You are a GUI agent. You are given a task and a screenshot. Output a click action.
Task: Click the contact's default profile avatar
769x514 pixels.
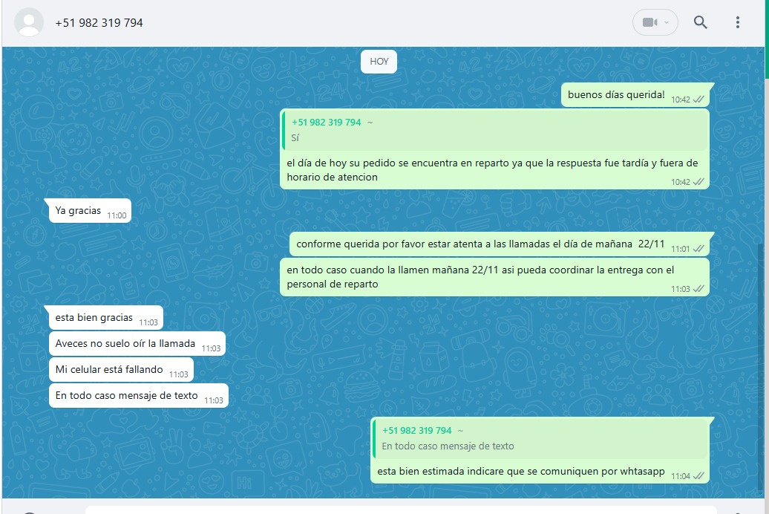tap(29, 22)
